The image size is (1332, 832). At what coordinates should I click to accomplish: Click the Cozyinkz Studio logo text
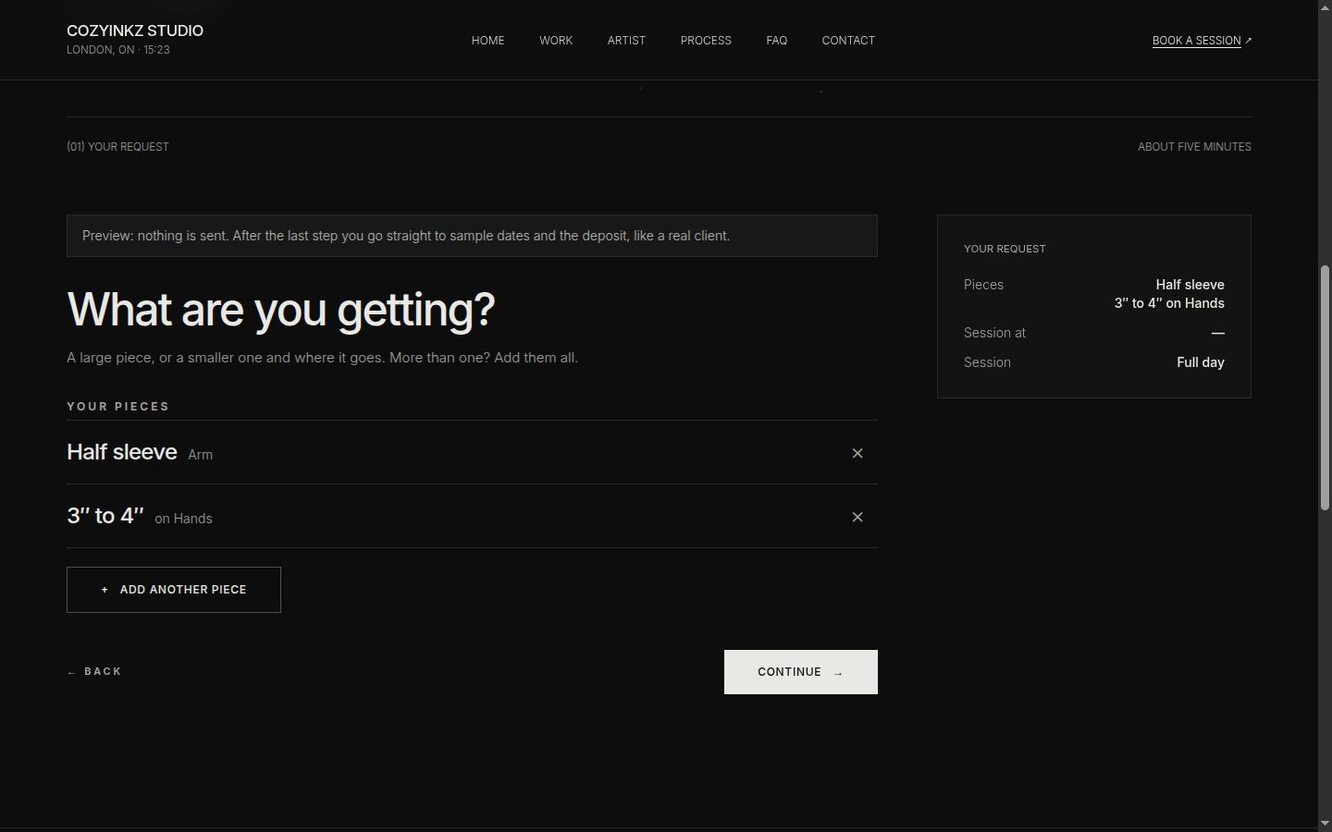pyautogui.click(x=135, y=31)
